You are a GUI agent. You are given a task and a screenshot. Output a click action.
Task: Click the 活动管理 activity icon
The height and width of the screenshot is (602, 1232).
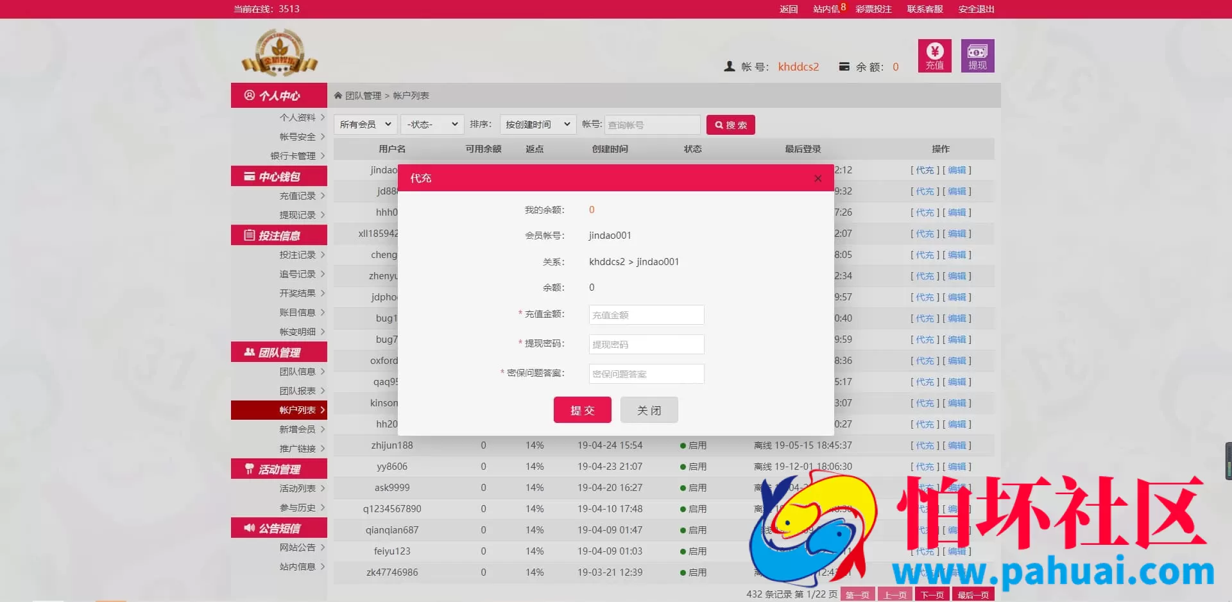point(250,469)
